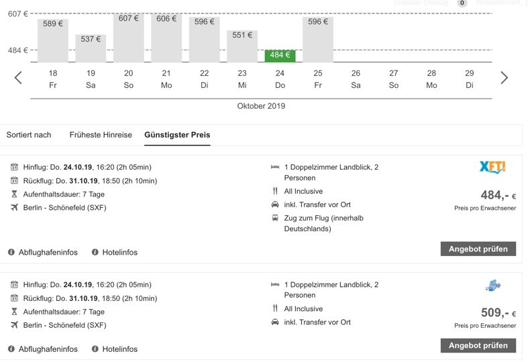Go to previous dates with left arrow
The height and width of the screenshot is (362, 528).
18,78
